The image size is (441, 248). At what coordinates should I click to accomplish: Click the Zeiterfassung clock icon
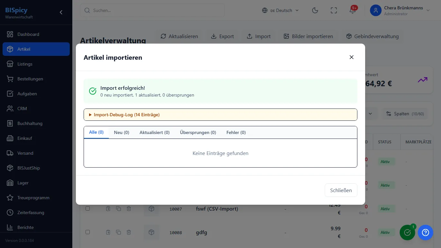click(x=10, y=212)
